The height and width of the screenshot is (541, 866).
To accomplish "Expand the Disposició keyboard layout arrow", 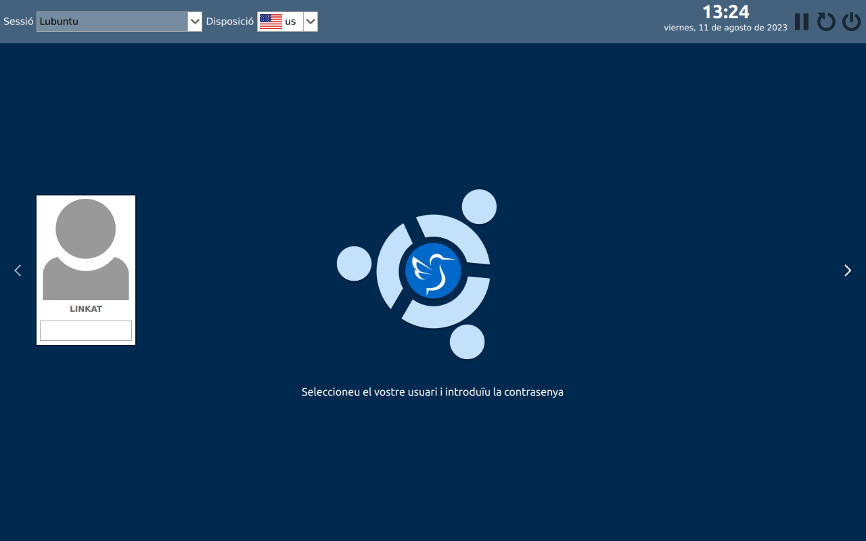I will tap(311, 22).
